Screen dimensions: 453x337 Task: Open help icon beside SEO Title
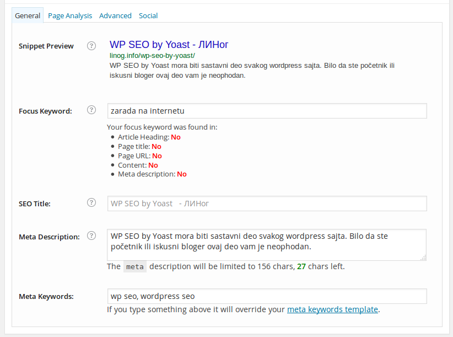(x=91, y=202)
